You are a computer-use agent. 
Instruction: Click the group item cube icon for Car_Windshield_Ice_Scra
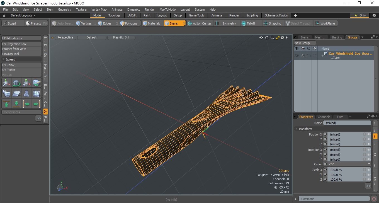[326, 54]
